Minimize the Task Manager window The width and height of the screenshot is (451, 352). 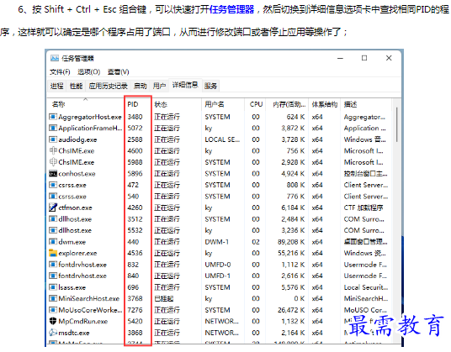[340, 58]
